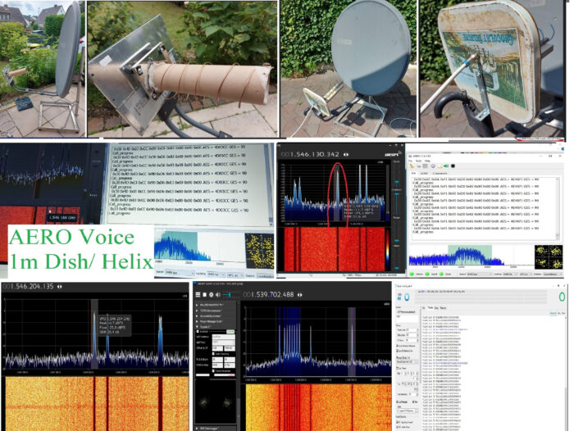Click the green button beside the Enabled checkbox
The image size is (574, 431).
click(230, 332)
